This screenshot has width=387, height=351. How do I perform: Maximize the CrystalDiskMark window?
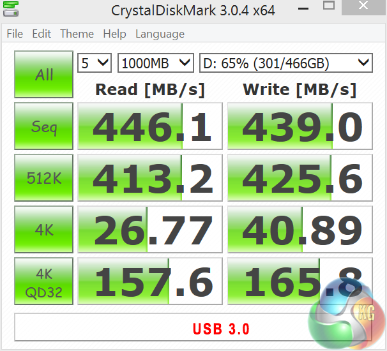point(329,6)
